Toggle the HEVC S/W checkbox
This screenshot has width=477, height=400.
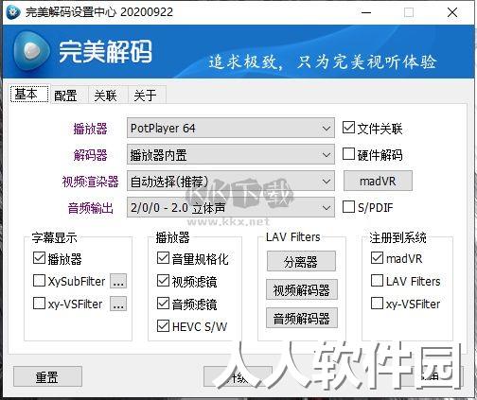coord(163,326)
